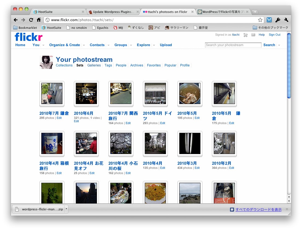Open the 2010年3月 set thumbnail
302x232 pixels.
tap(190, 144)
